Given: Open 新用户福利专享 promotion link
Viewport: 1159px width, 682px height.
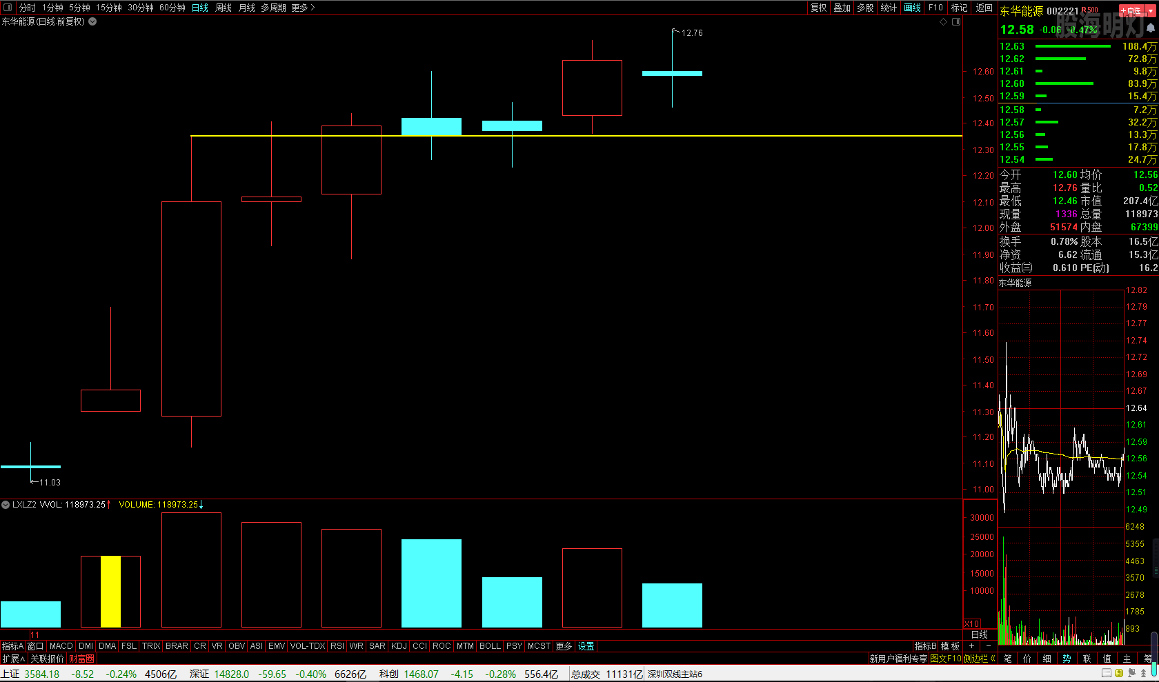Looking at the screenshot, I should click(x=898, y=659).
